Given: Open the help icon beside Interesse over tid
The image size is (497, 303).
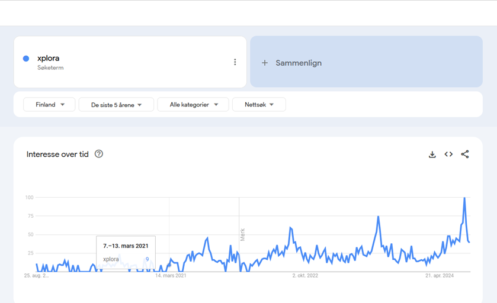Looking at the screenshot, I should (99, 154).
